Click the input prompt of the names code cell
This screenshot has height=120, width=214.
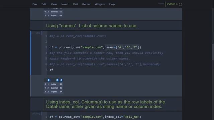[x=36, y=33]
